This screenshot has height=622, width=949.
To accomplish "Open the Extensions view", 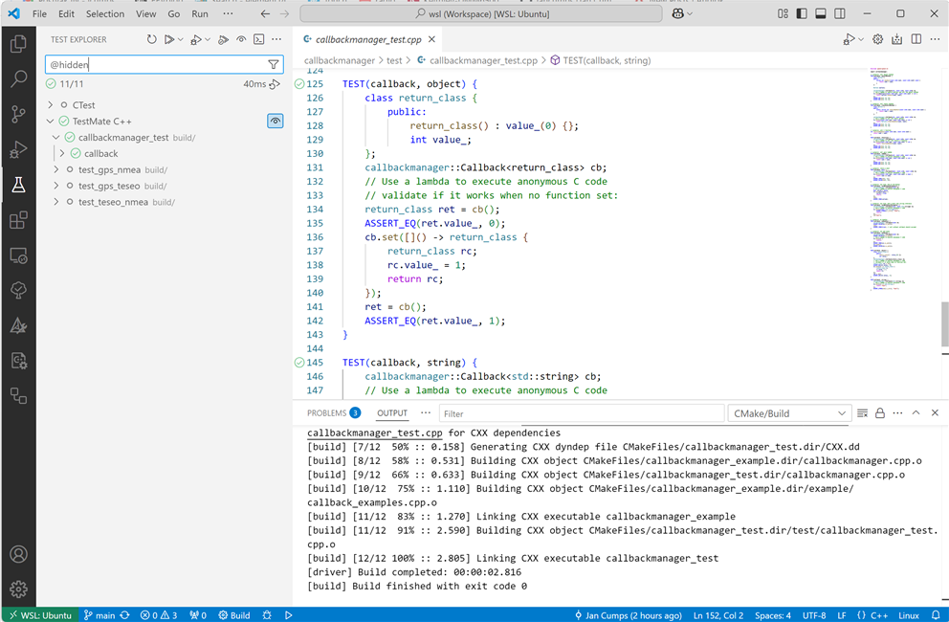I will pyautogui.click(x=18, y=220).
